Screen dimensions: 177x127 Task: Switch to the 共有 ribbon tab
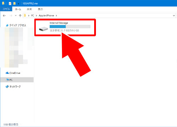pyautogui.click(x=29, y=9)
